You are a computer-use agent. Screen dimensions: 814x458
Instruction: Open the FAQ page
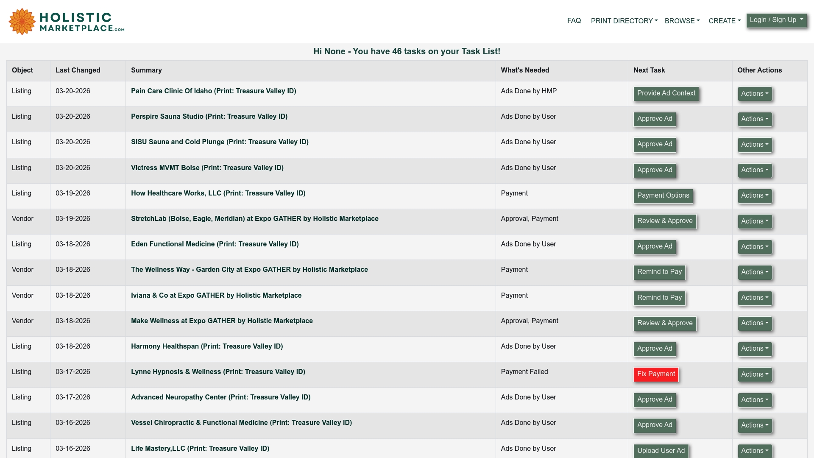[x=574, y=21]
